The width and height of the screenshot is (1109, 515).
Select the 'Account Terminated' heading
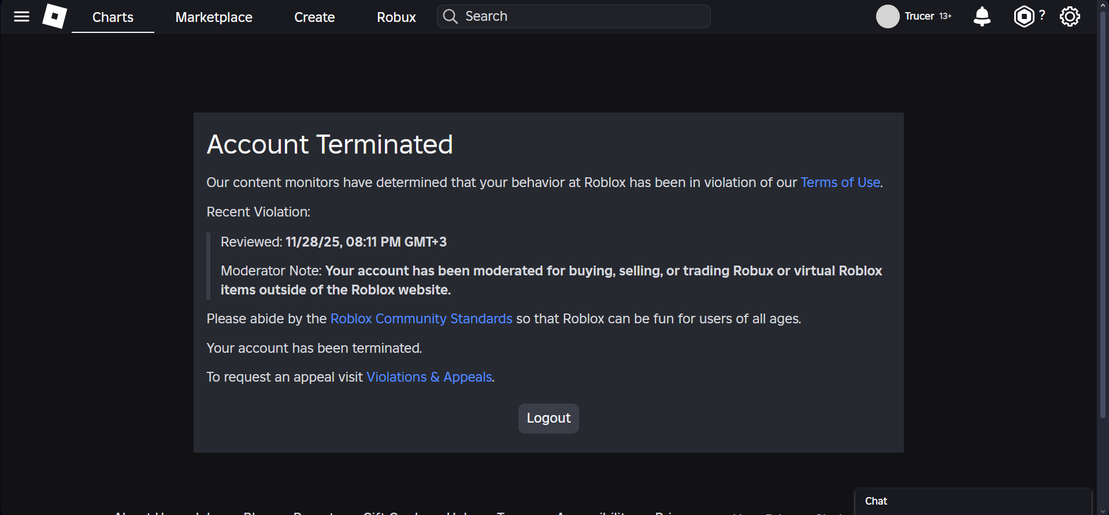(330, 144)
